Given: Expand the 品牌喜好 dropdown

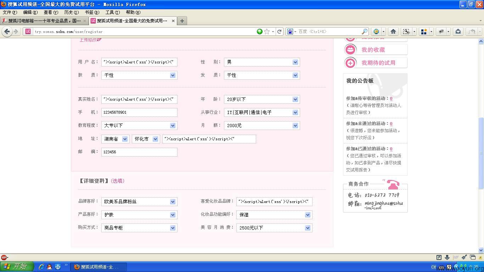Looking at the screenshot, I should pyautogui.click(x=139, y=202).
